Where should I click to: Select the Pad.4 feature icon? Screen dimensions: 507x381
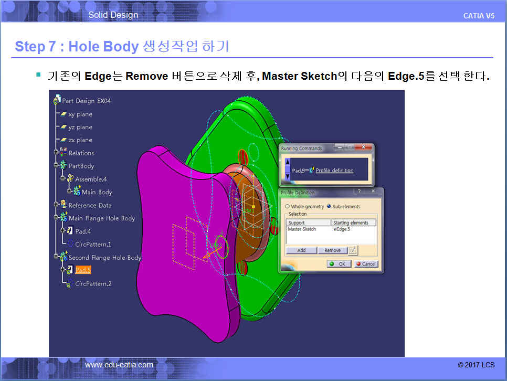click(x=69, y=231)
